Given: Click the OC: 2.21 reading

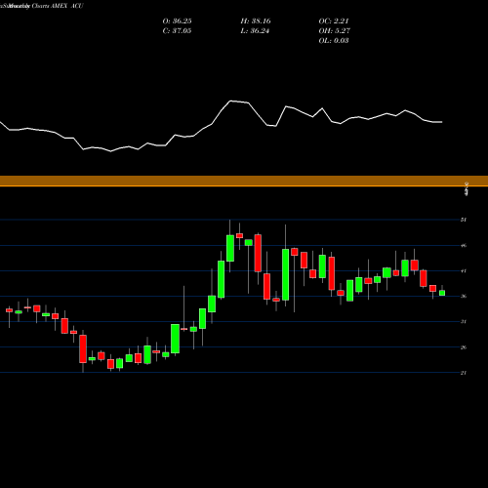Looking at the screenshot, I should click(334, 21).
